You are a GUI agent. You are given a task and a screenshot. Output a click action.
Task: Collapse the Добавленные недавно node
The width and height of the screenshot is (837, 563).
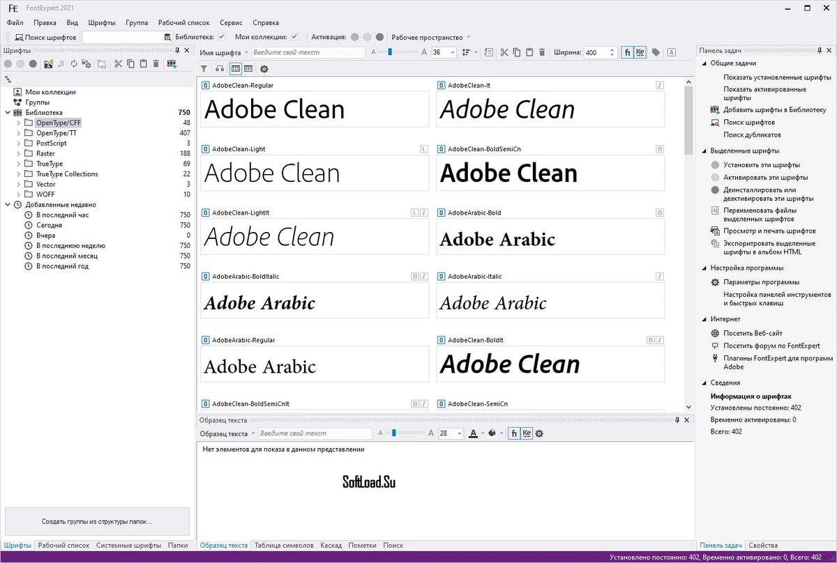pos(8,205)
